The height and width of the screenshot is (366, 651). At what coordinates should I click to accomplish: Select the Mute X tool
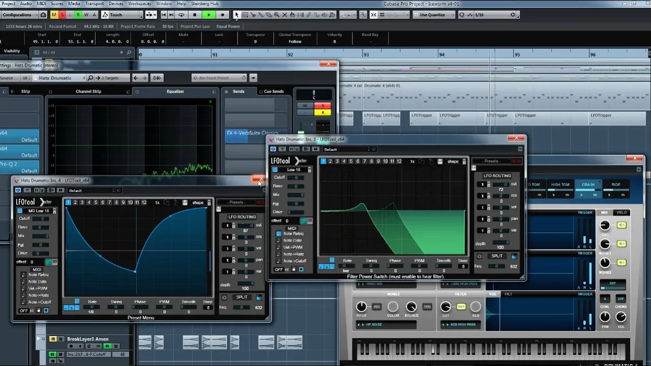pyautogui.click(x=286, y=15)
